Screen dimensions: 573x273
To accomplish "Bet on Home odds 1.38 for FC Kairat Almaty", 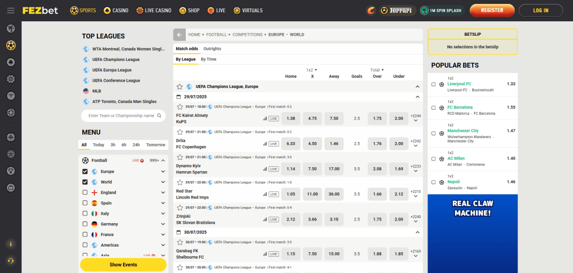I will [291, 119].
